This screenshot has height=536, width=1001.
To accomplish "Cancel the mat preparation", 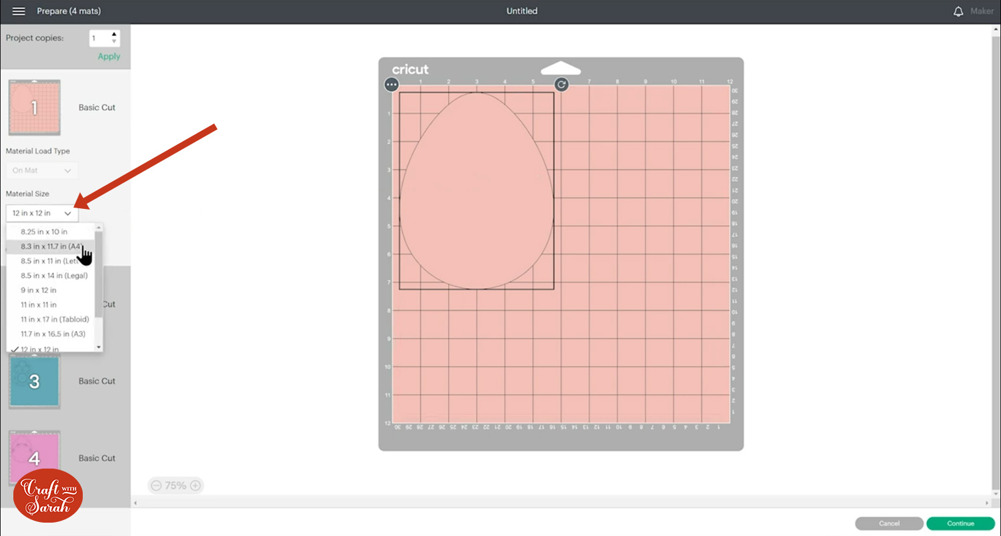I will pyautogui.click(x=889, y=523).
